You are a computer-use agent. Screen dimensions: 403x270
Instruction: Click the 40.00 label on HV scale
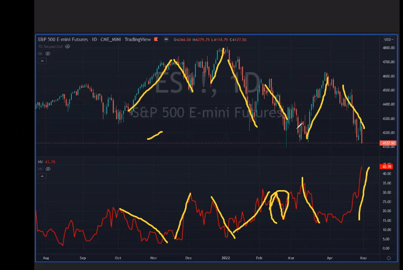click(387, 174)
